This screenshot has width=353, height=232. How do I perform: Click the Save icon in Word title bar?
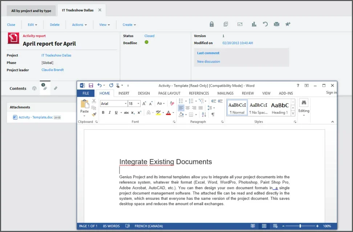tap(91, 86)
